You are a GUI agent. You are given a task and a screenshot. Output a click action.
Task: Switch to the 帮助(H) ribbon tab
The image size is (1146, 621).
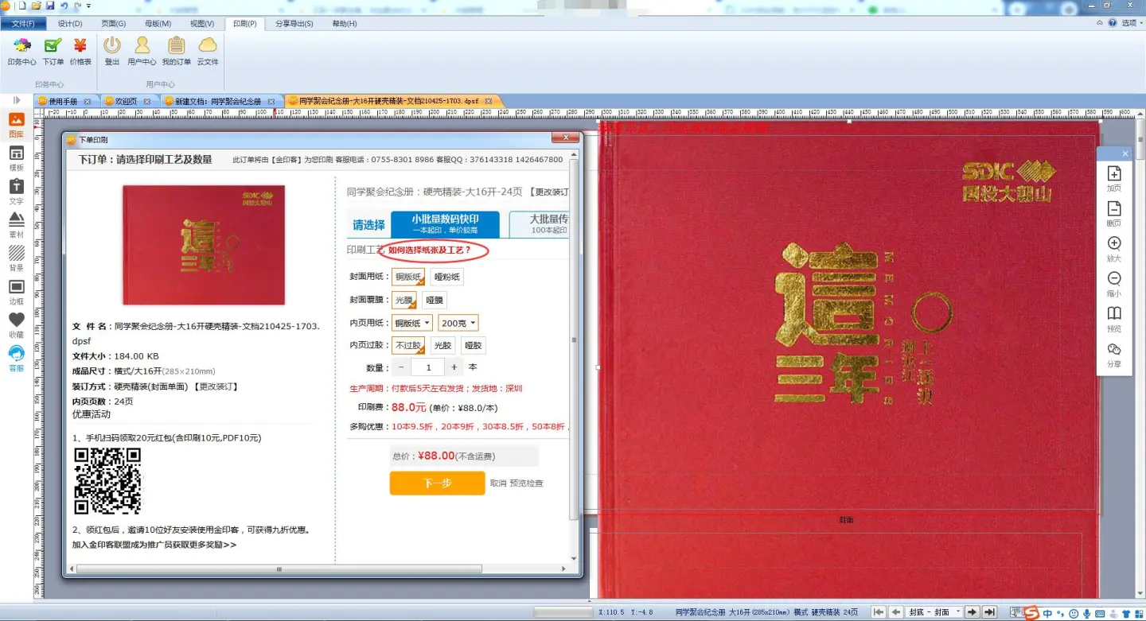pos(345,24)
